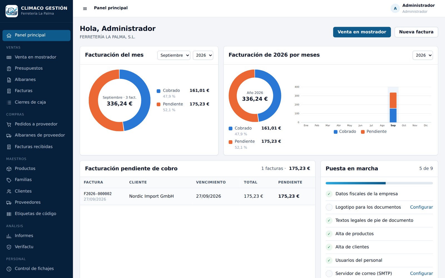Open the Clientes people icon
445x278 pixels.
pos(9,191)
